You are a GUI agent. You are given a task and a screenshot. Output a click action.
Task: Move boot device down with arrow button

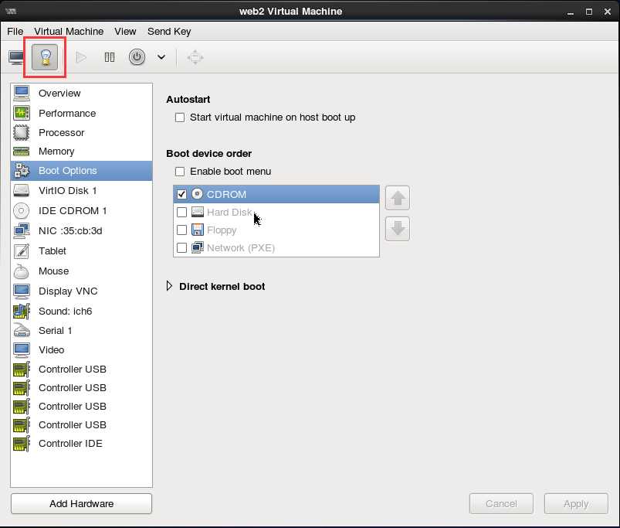[398, 229]
